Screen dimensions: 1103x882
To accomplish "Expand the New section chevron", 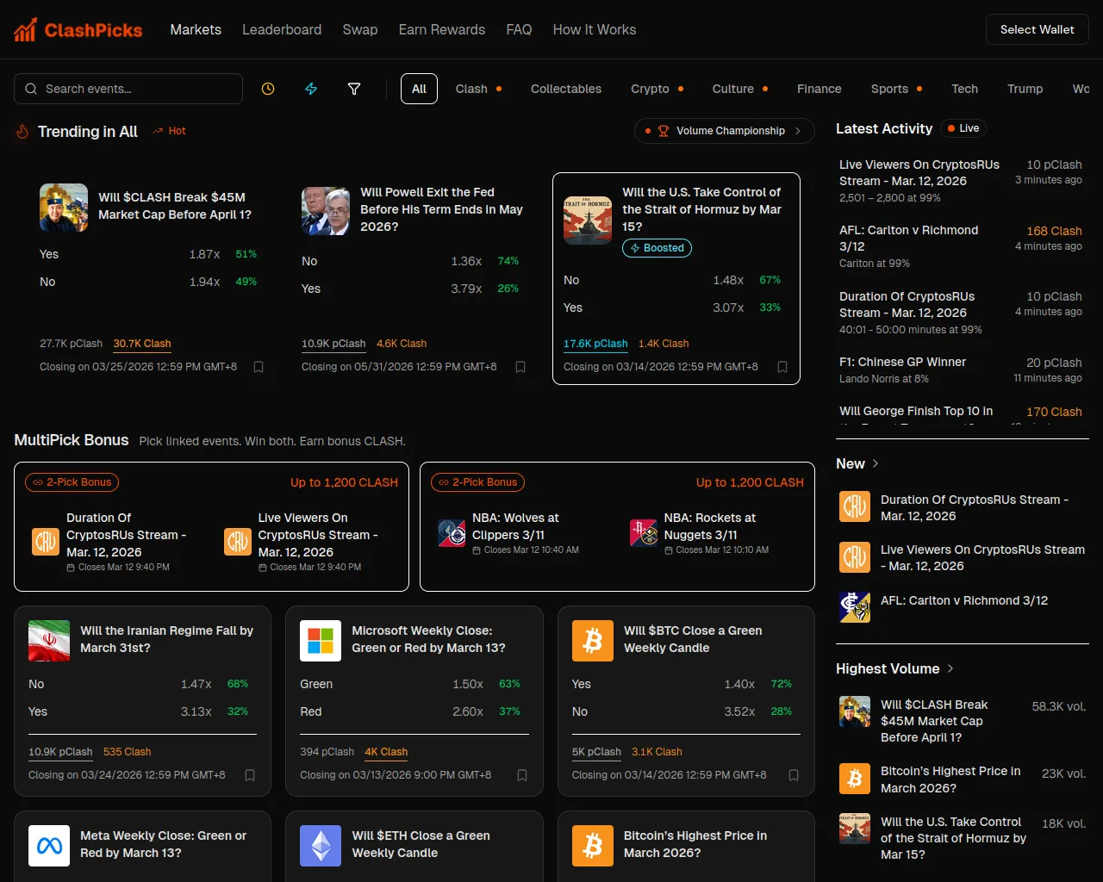I will tap(876, 463).
